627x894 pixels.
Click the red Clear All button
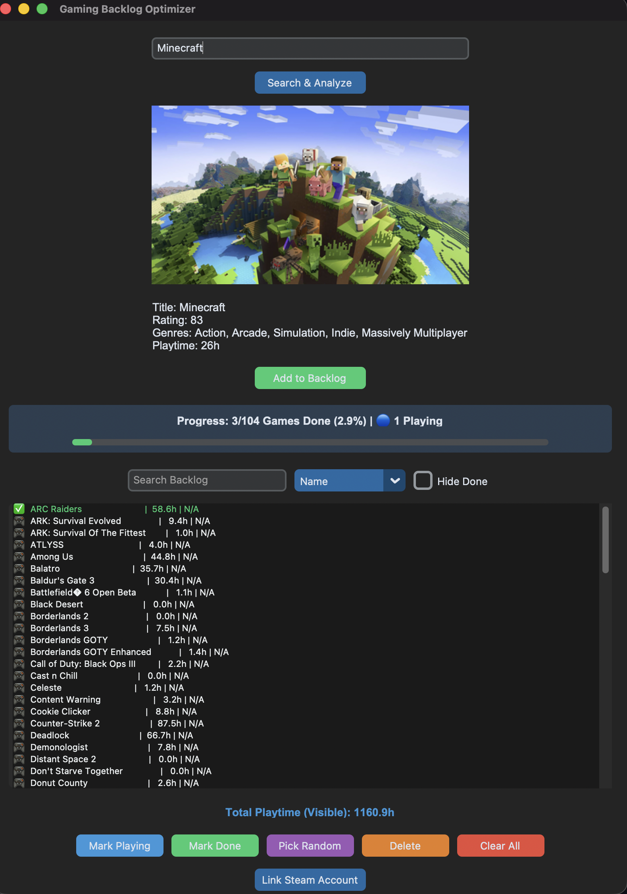[x=500, y=846]
